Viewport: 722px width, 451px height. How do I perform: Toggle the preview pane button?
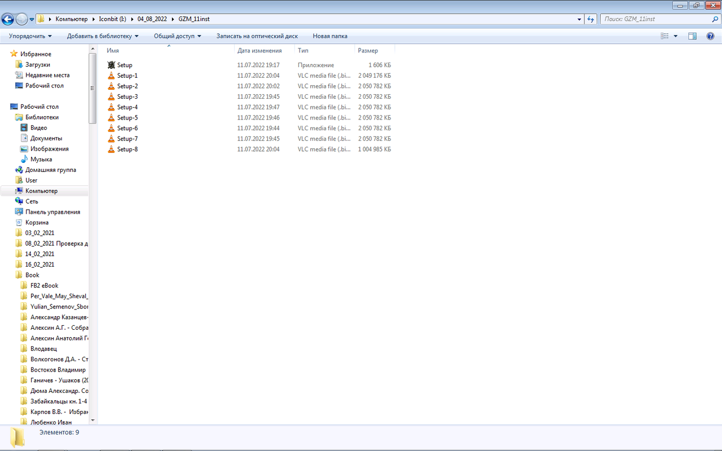693,36
